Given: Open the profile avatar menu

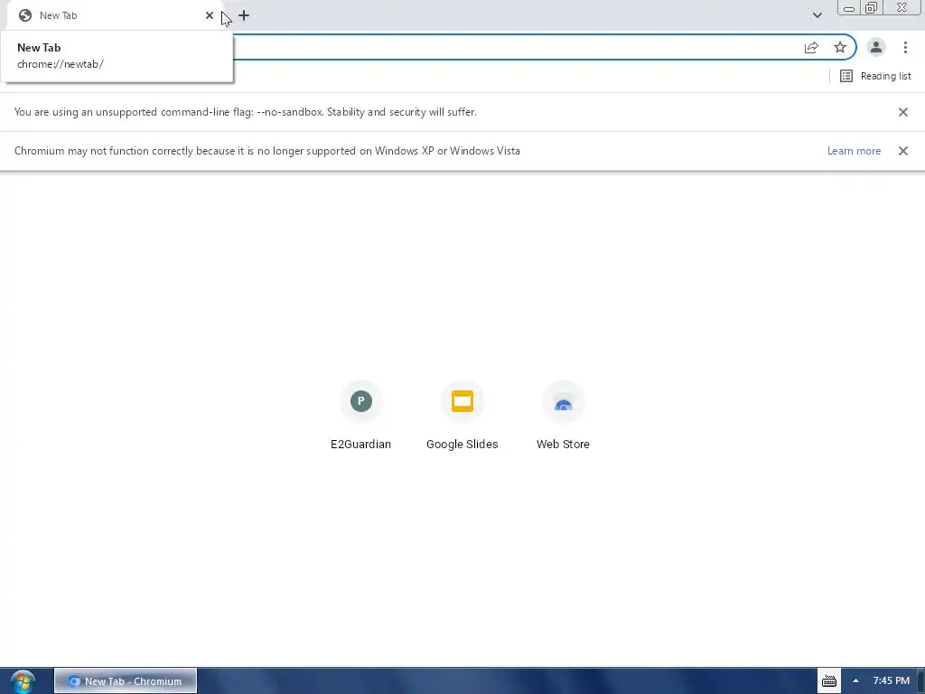Looking at the screenshot, I should [876, 47].
